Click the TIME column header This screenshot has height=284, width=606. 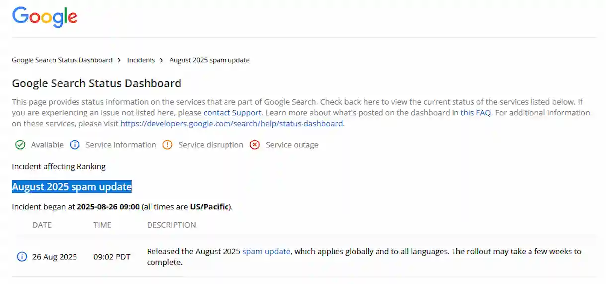102,225
